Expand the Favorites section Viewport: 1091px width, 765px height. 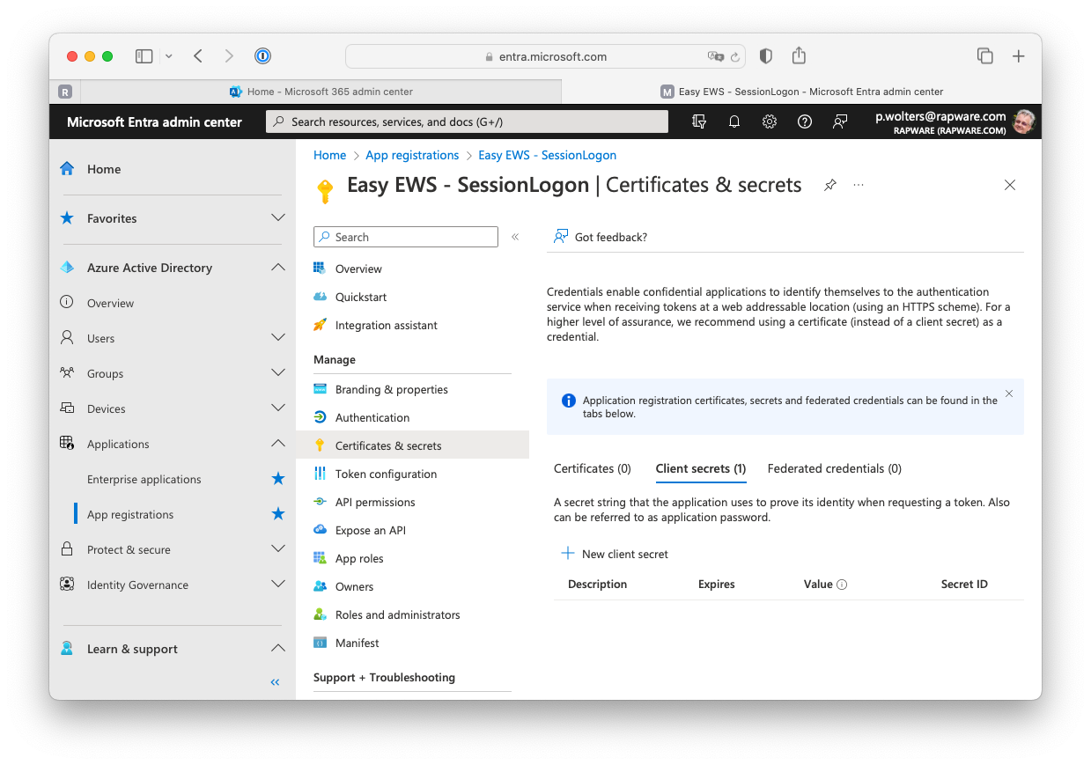[x=278, y=217]
